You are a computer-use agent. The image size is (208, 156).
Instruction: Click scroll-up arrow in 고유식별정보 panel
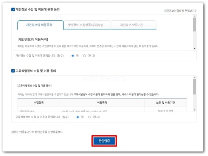click(x=195, y=78)
